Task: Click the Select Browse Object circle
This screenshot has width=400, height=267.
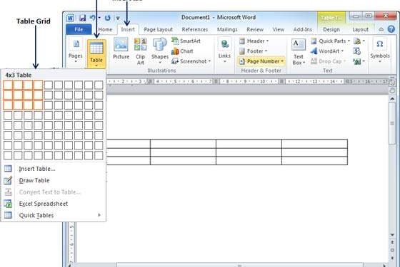Action: click(x=392, y=251)
